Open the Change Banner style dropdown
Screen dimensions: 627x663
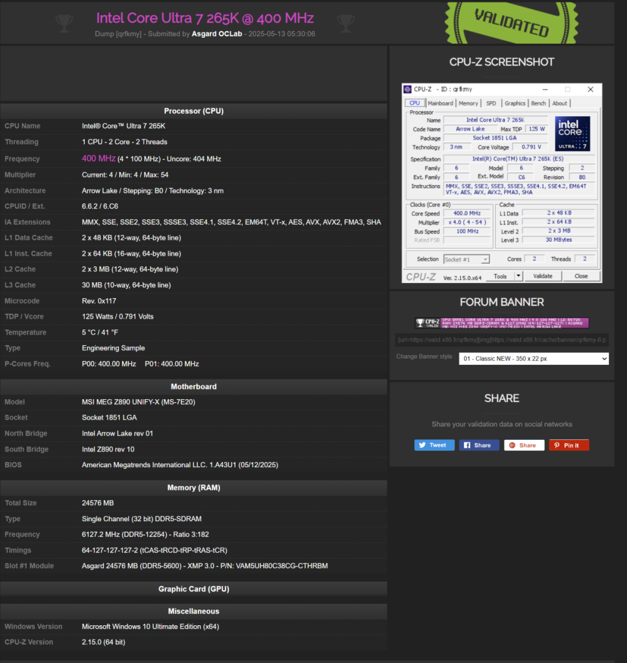tap(534, 359)
